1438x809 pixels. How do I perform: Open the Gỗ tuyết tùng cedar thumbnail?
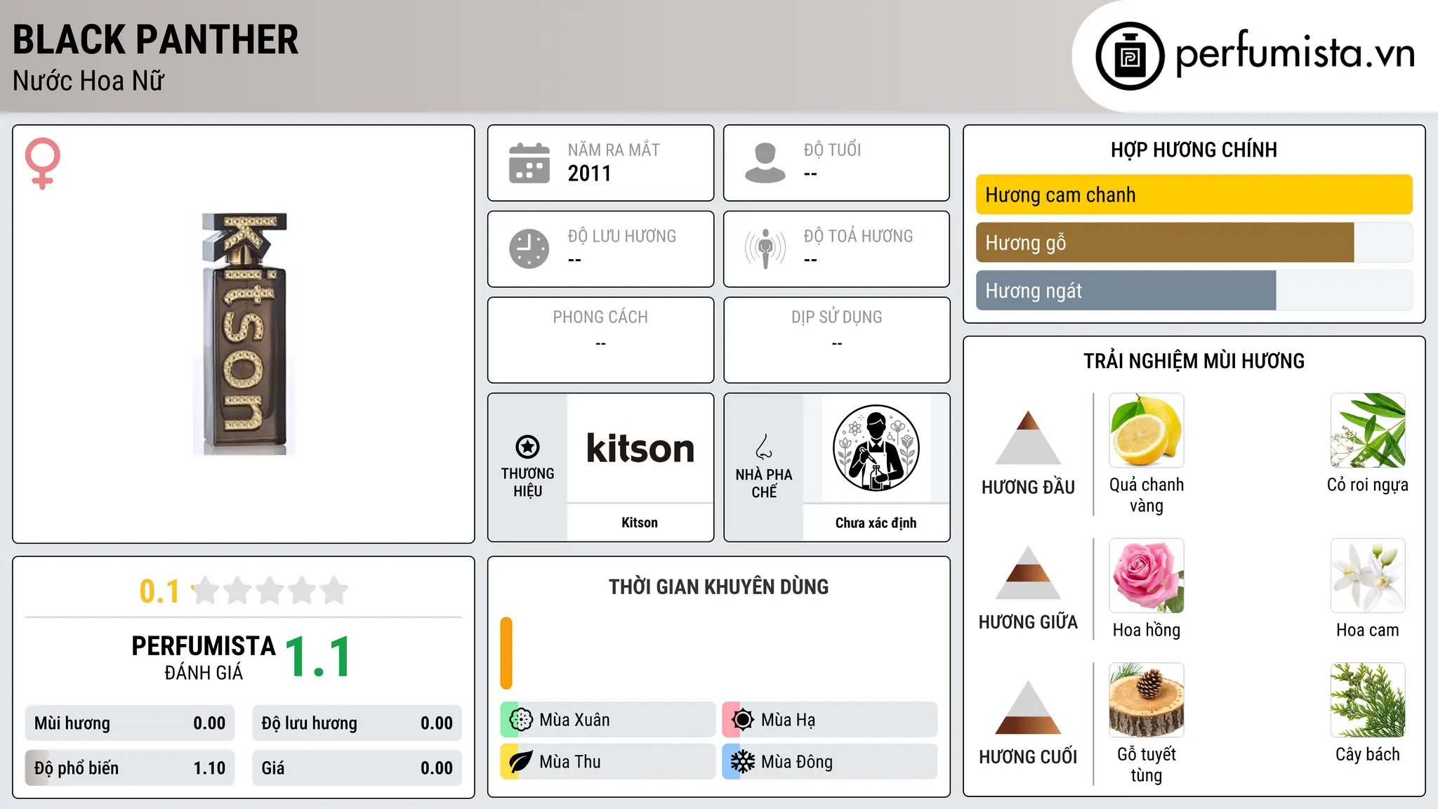click(1147, 700)
